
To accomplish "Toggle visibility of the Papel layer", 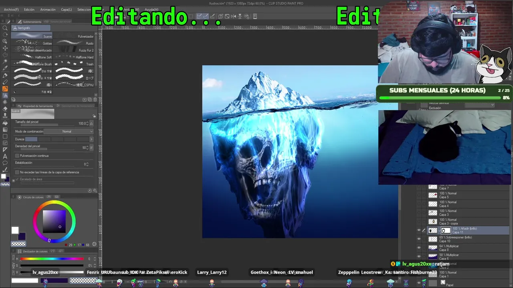I will click(419, 283).
